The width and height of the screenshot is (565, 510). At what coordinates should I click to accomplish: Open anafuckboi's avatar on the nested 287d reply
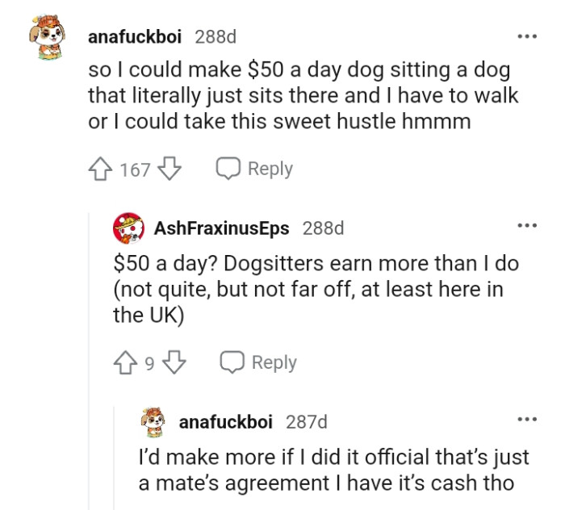click(153, 422)
